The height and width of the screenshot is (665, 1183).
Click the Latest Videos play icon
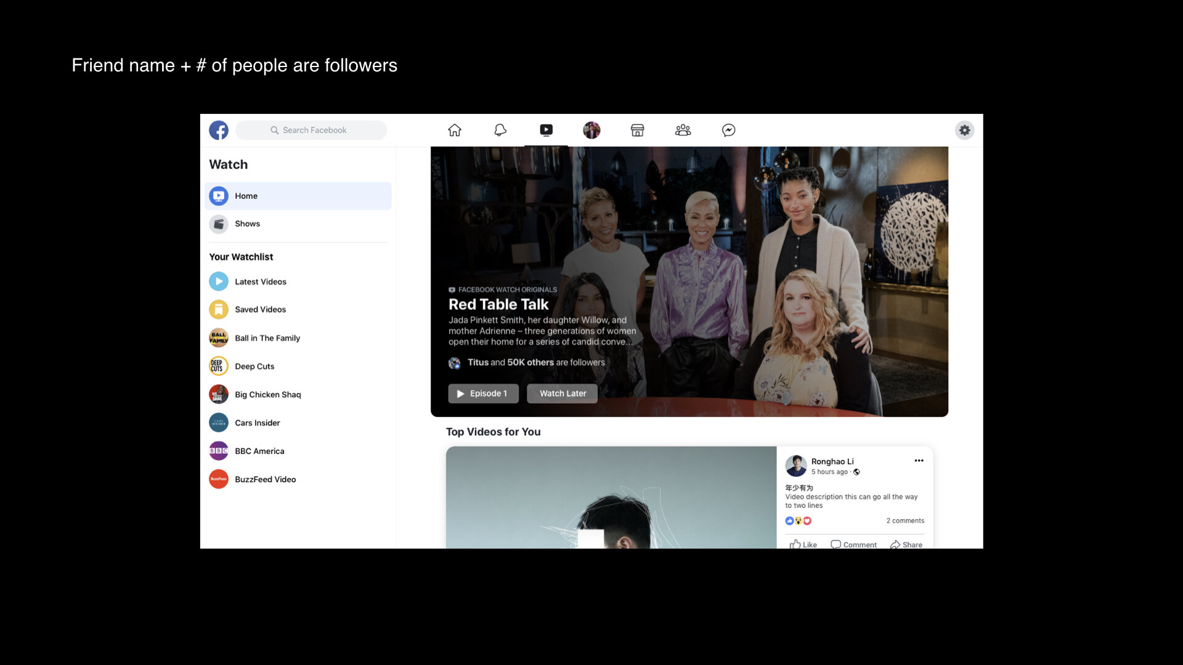pyautogui.click(x=219, y=281)
